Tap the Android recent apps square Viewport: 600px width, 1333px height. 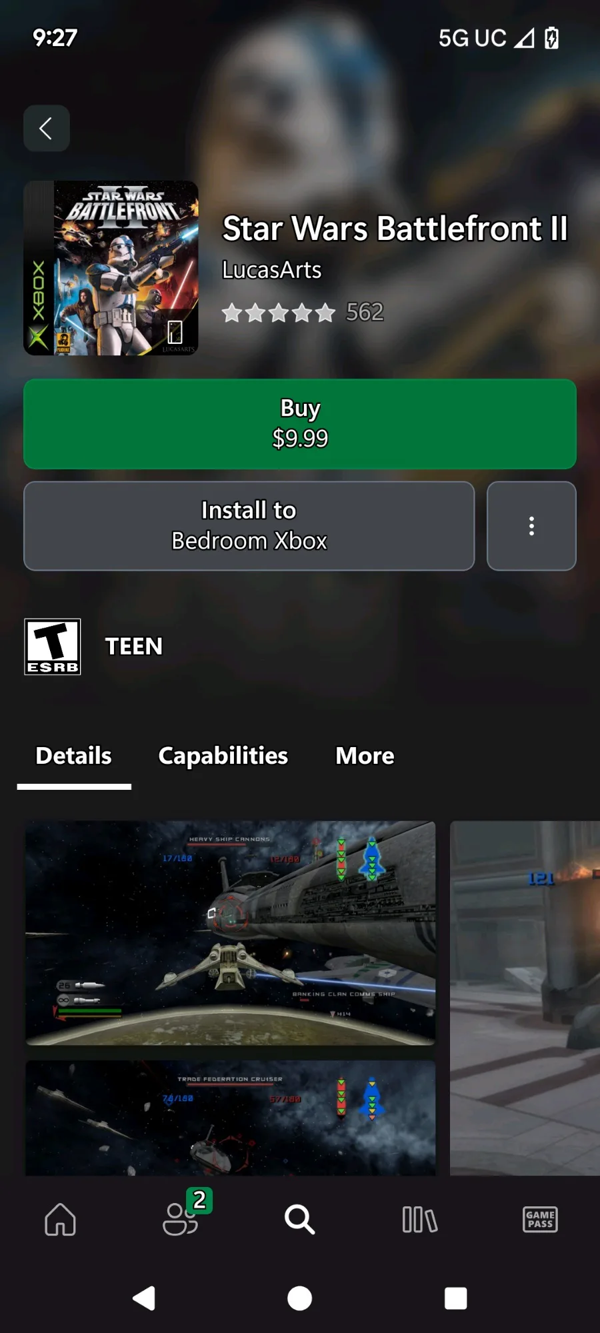tap(456, 1298)
